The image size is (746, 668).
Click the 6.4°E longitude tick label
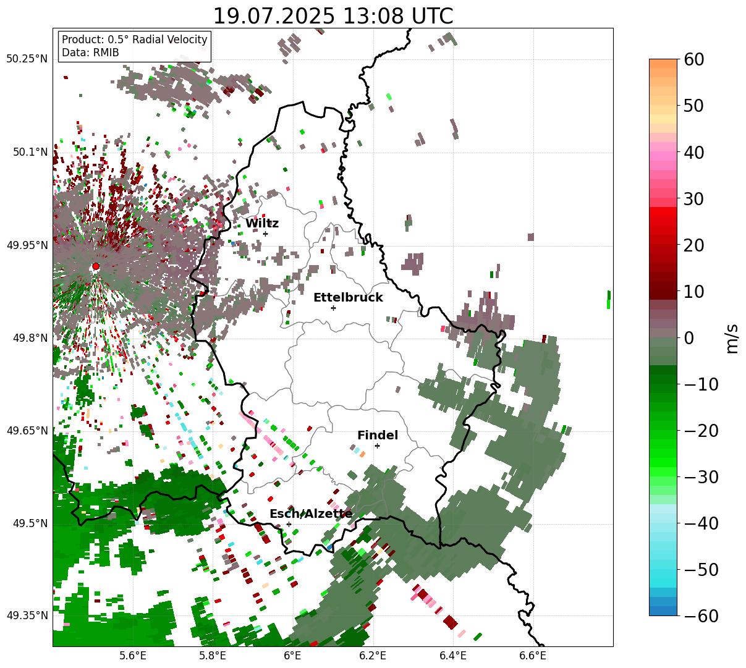[x=453, y=657]
